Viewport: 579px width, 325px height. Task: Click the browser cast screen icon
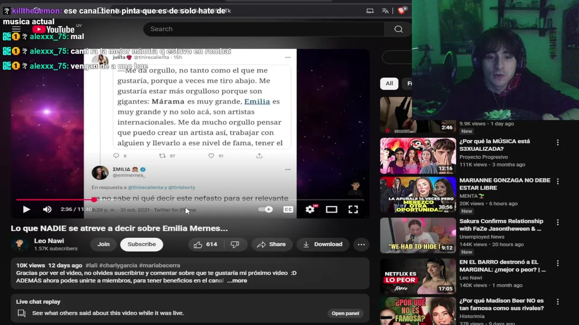click(x=370, y=11)
